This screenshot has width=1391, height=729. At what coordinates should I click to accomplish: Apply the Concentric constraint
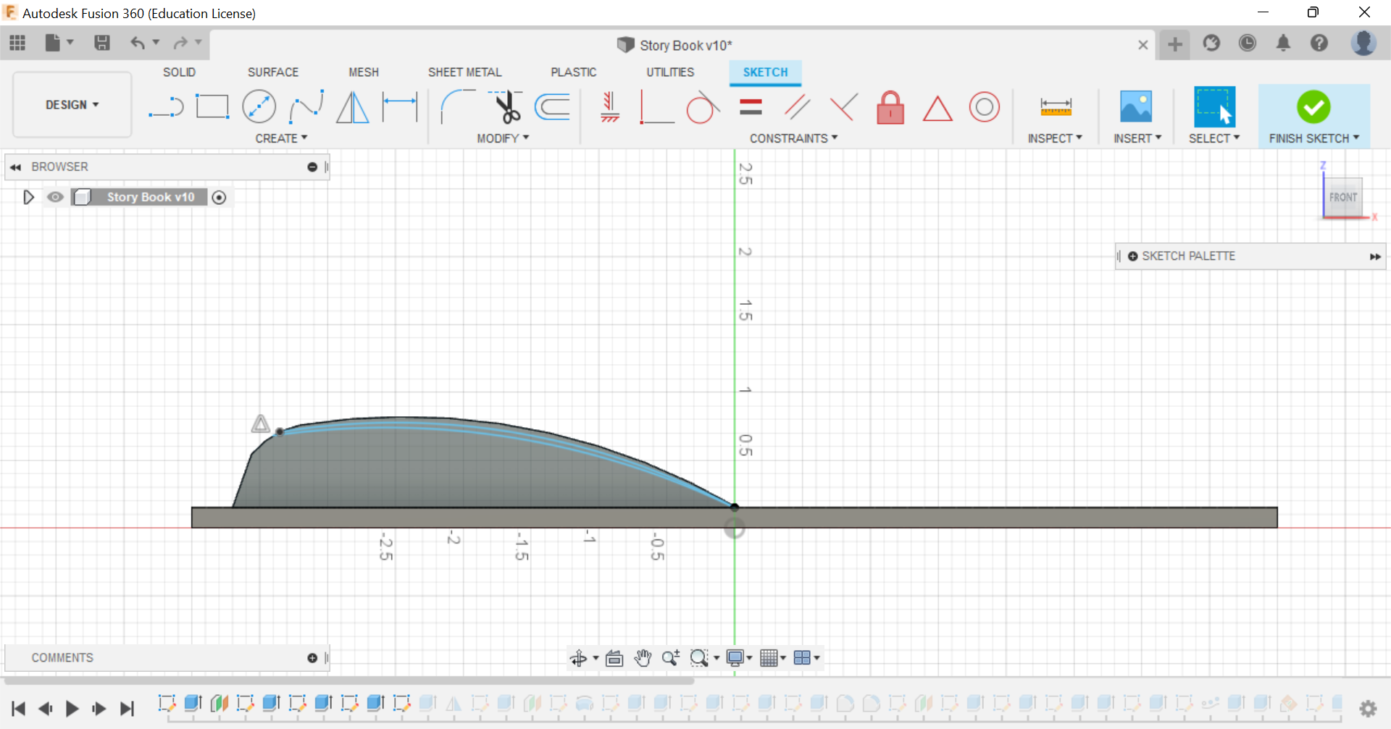point(985,107)
